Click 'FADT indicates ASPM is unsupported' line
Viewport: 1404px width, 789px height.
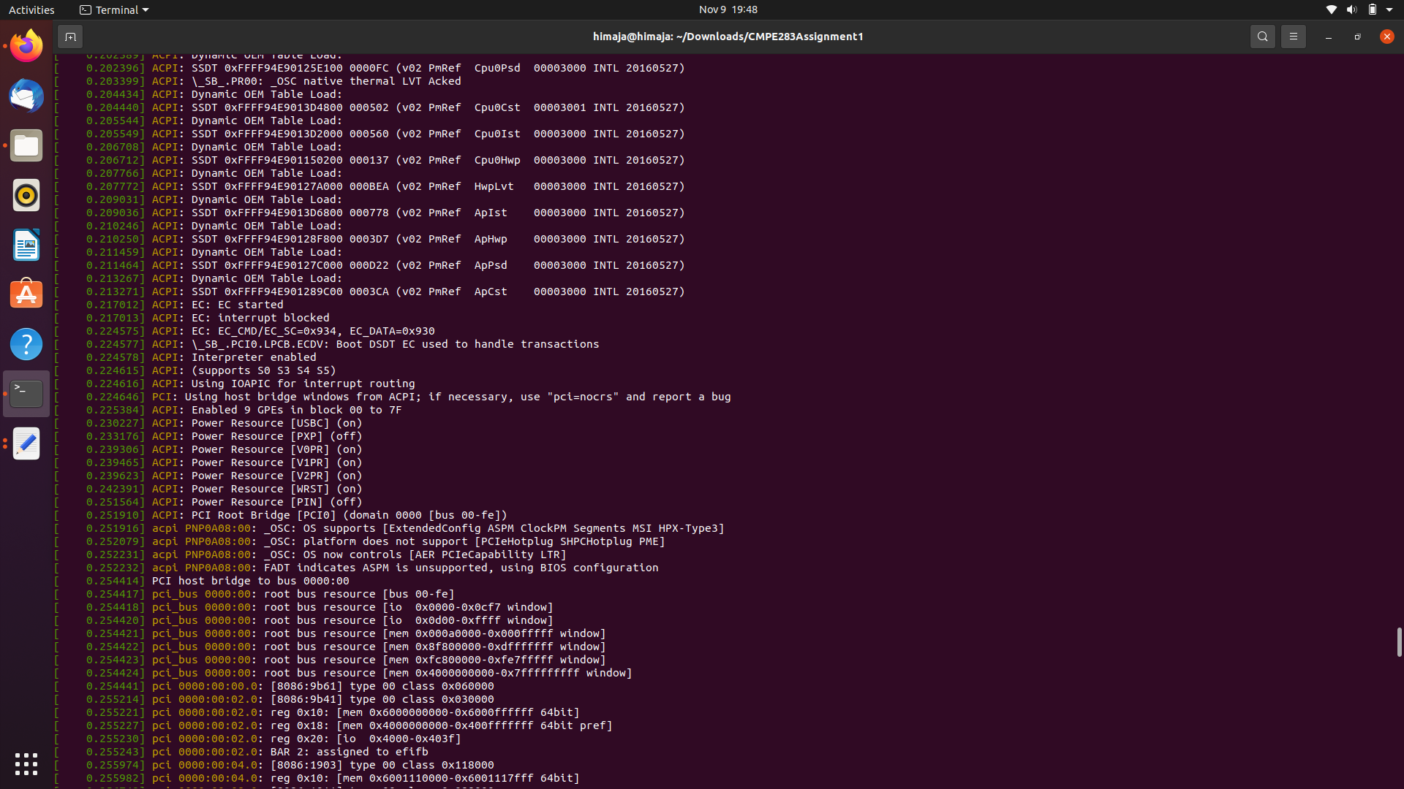(461, 568)
